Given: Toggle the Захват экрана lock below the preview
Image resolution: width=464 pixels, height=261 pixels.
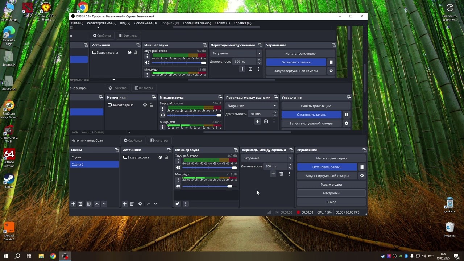Looking at the screenshot, I should pyautogui.click(x=167, y=157).
